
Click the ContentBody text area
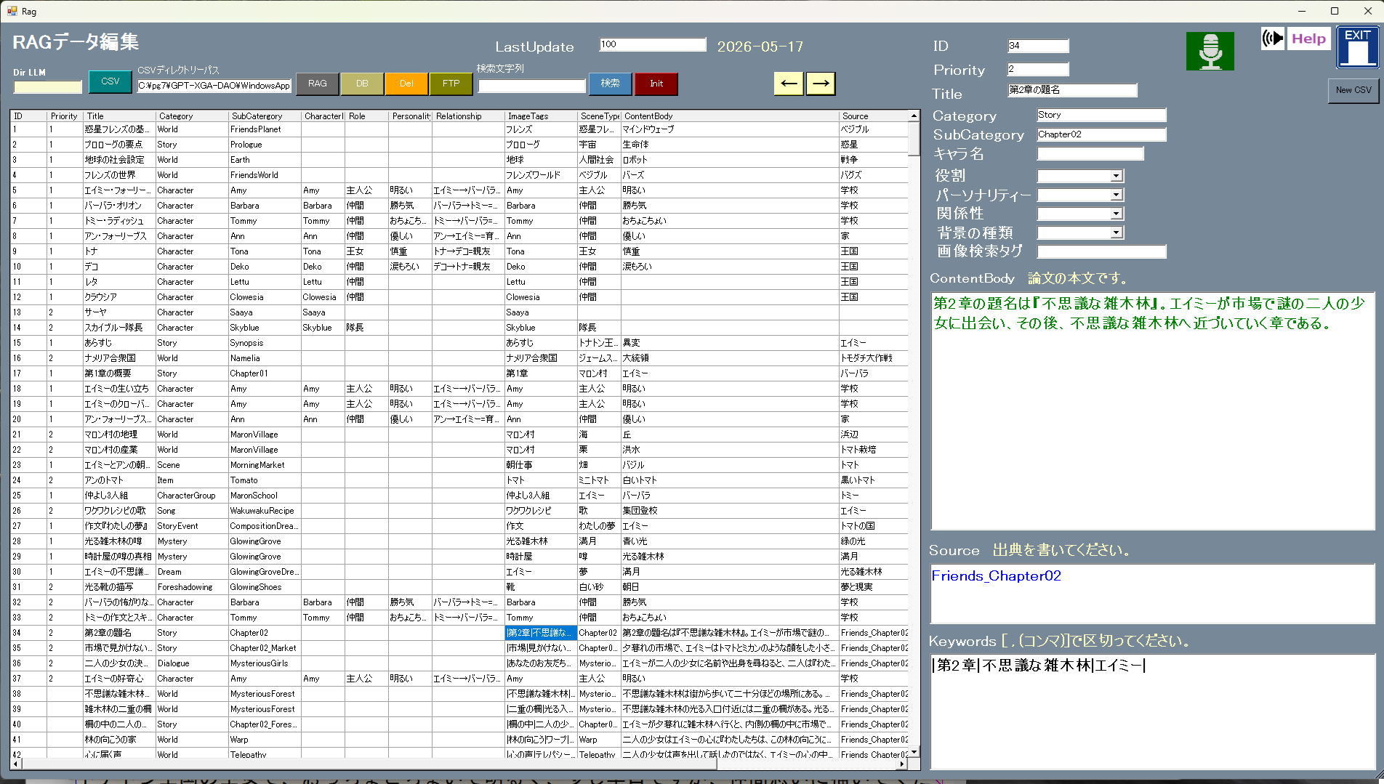[x=1153, y=411]
